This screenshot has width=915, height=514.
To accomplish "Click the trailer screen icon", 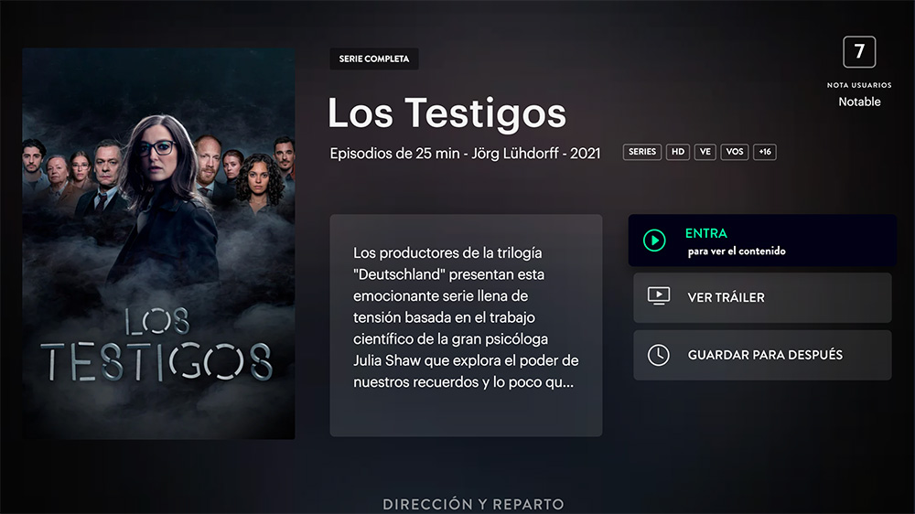I will (x=659, y=295).
